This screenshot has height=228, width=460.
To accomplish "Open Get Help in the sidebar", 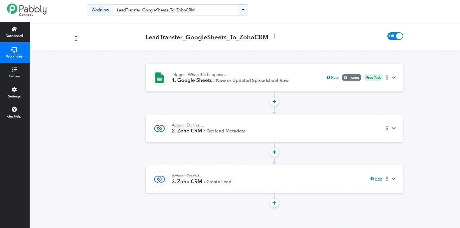I will (x=14, y=113).
